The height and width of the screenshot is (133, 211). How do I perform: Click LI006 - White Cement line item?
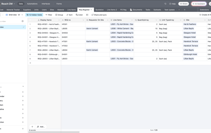[x=122, y=28]
